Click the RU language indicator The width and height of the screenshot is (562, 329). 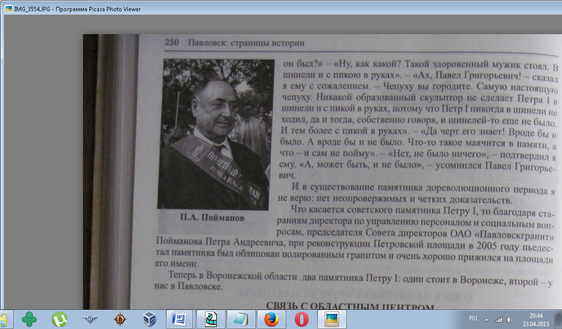click(473, 318)
